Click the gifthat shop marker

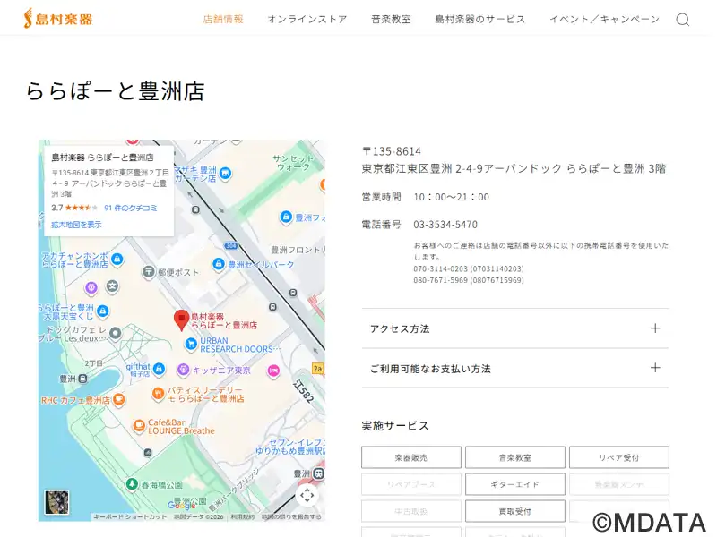pos(159,369)
